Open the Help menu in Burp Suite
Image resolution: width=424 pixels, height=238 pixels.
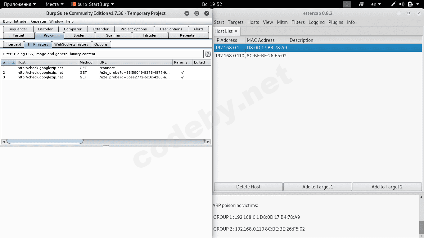coord(70,21)
